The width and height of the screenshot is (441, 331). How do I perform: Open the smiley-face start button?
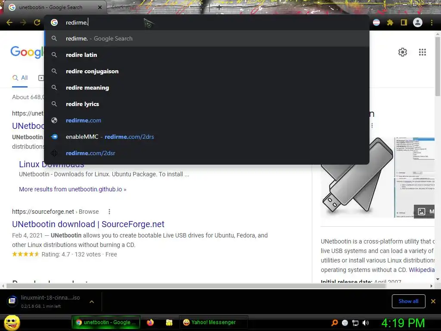(x=12, y=322)
